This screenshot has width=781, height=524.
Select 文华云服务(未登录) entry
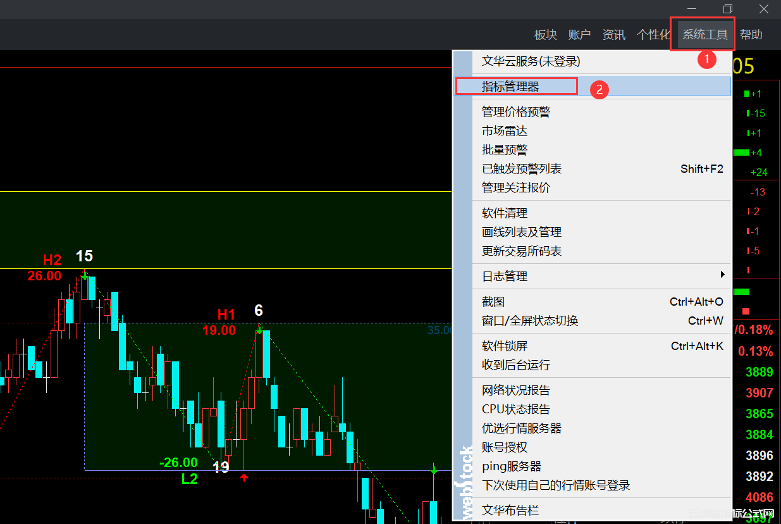point(602,61)
